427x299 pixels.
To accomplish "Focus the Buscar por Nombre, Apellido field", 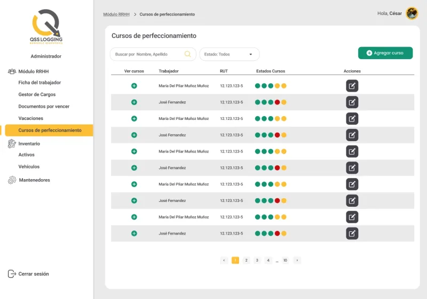I will click(153, 54).
